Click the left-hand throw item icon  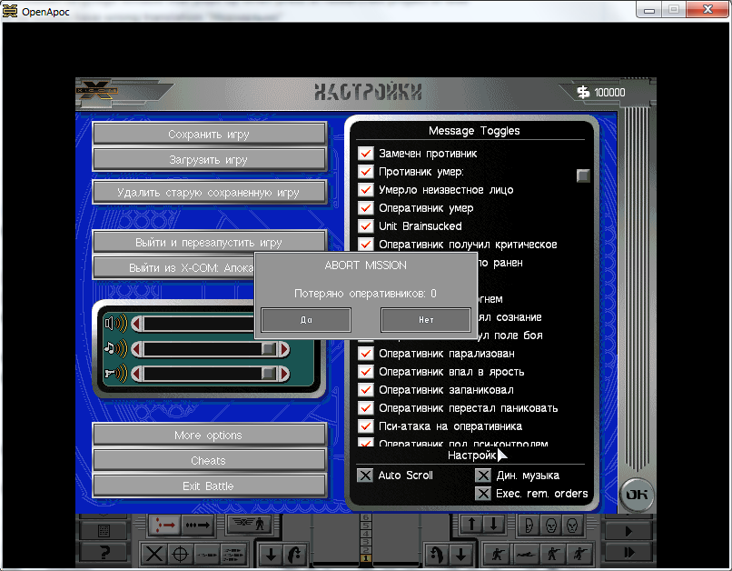click(x=295, y=554)
